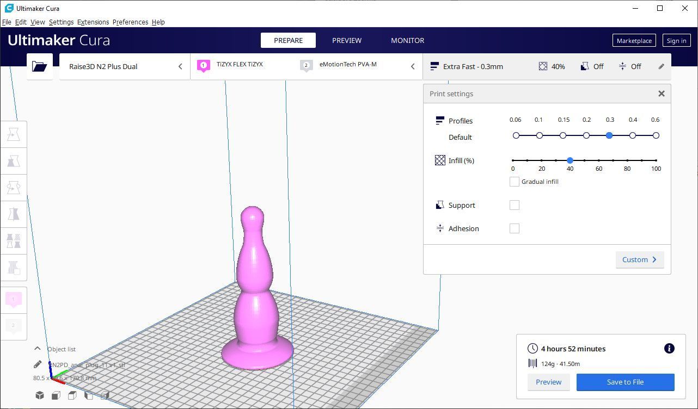The height and width of the screenshot is (409, 698).
Task: Collapse the Object list chevron
Action: 37,349
